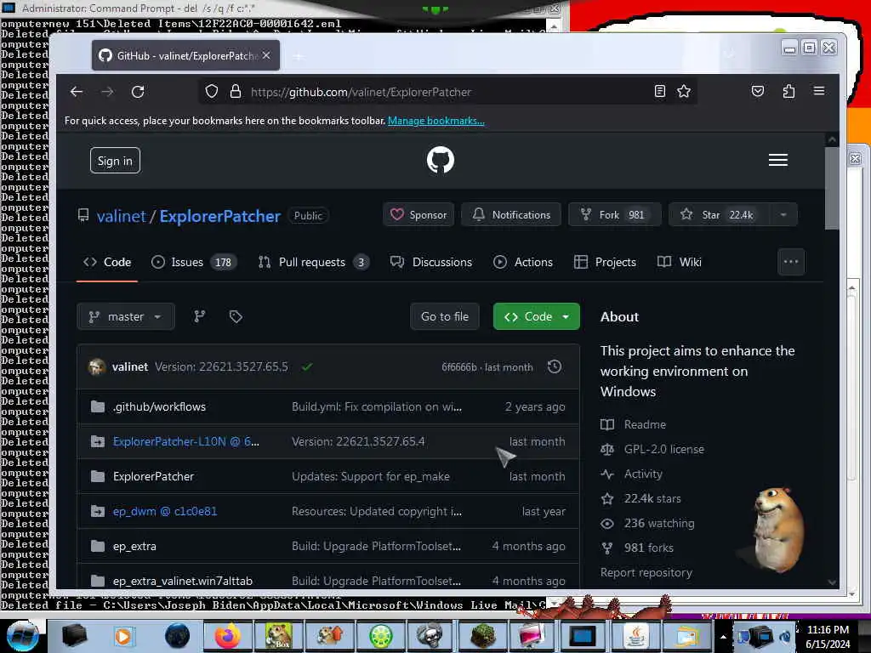Open a new browser tab plus
The image size is (871, 653).
[299, 56]
